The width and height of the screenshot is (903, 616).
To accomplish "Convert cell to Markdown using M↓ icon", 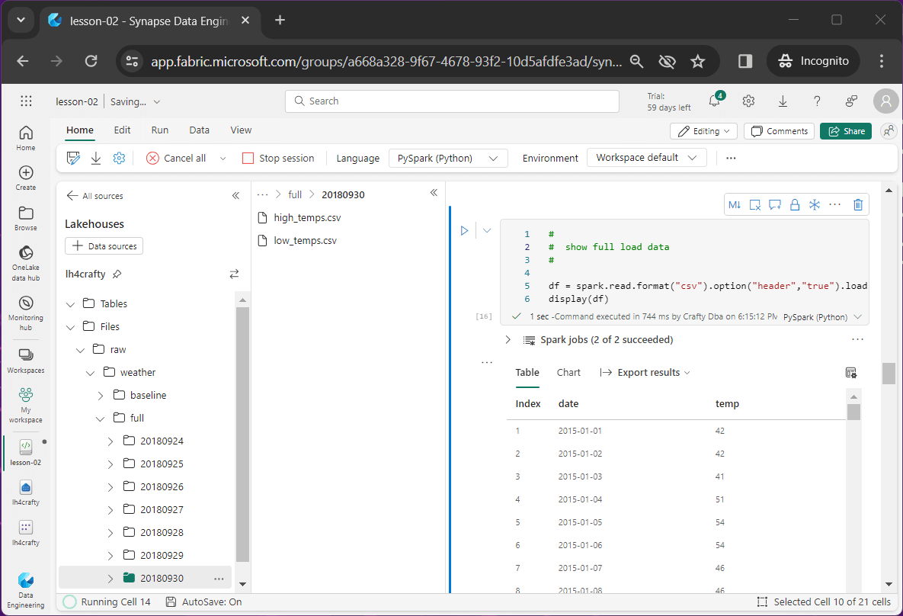I will tap(735, 204).
